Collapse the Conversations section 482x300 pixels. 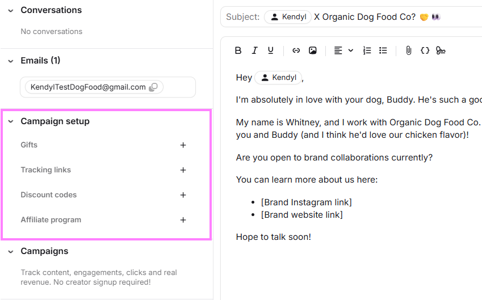click(11, 11)
